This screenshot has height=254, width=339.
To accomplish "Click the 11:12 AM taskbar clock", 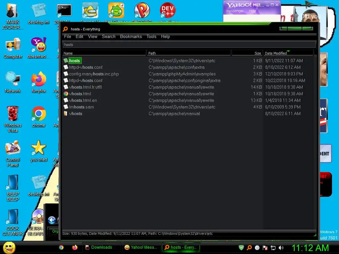I will pos(310,248).
